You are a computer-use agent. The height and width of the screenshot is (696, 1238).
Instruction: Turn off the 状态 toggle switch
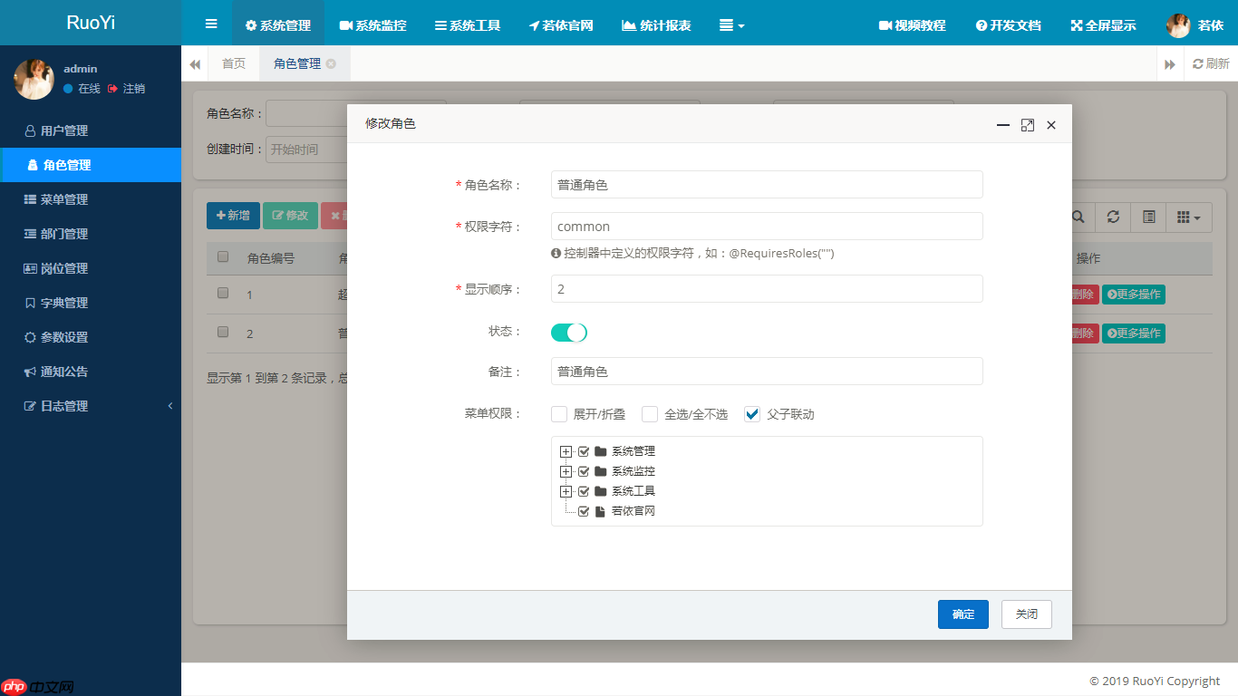(x=569, y=333)
